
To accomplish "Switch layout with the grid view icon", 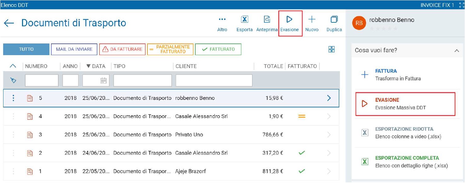I will point(331,49).
